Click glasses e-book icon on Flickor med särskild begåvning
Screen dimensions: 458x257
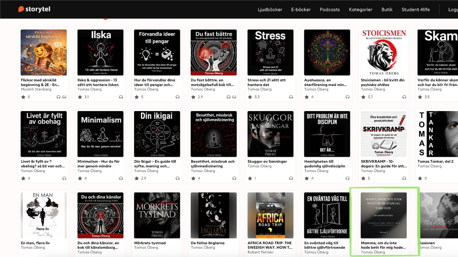coord(64,97)
